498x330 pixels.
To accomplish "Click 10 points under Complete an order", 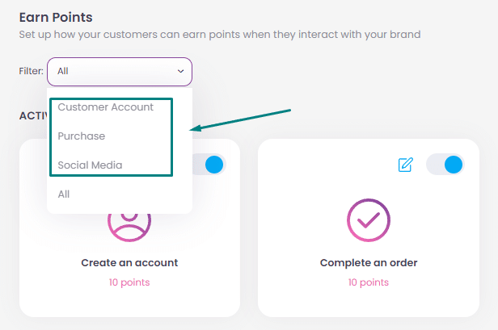I will pos(369,282).
